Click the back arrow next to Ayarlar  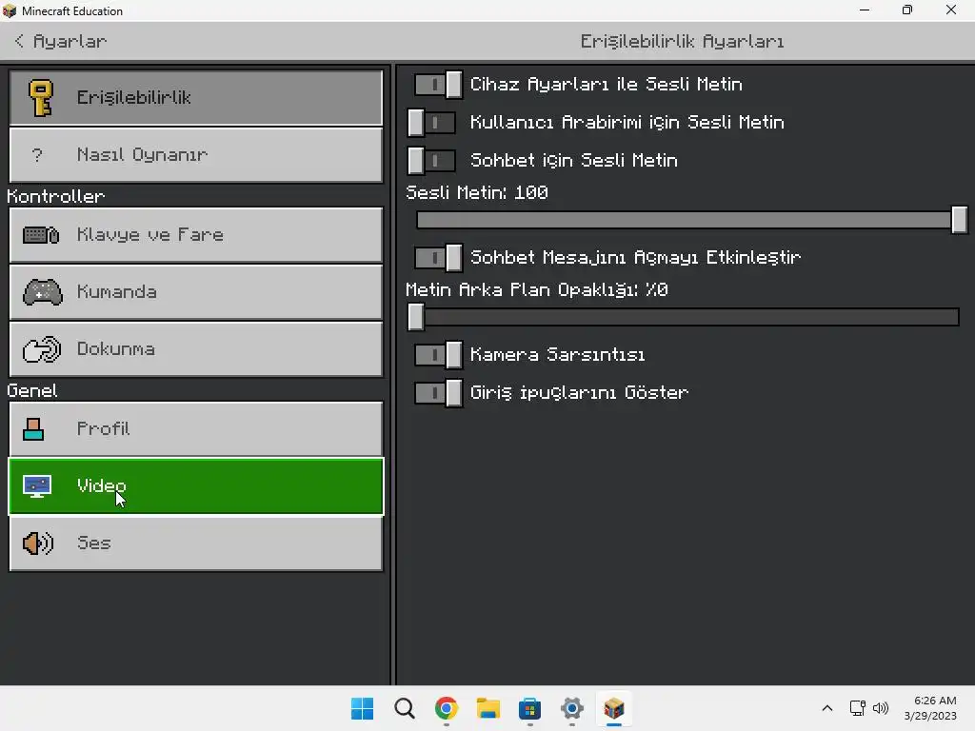click(x=19, y=41)
